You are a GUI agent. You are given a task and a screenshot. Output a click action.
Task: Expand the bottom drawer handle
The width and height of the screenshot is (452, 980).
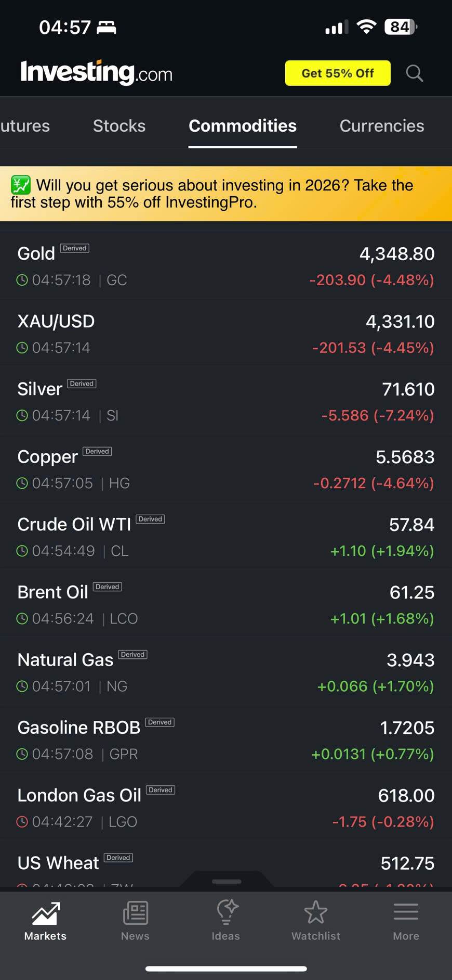tap(227, 881)
